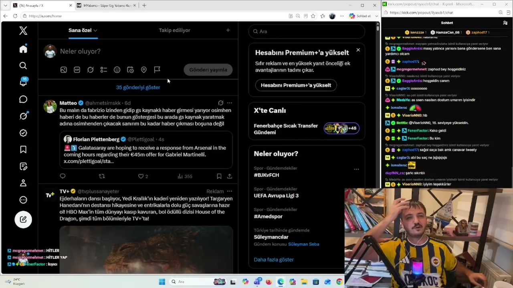Screen dimensions: 513x288
Task: Open the TV+ advertiser avatar
Action: (50, 195)
